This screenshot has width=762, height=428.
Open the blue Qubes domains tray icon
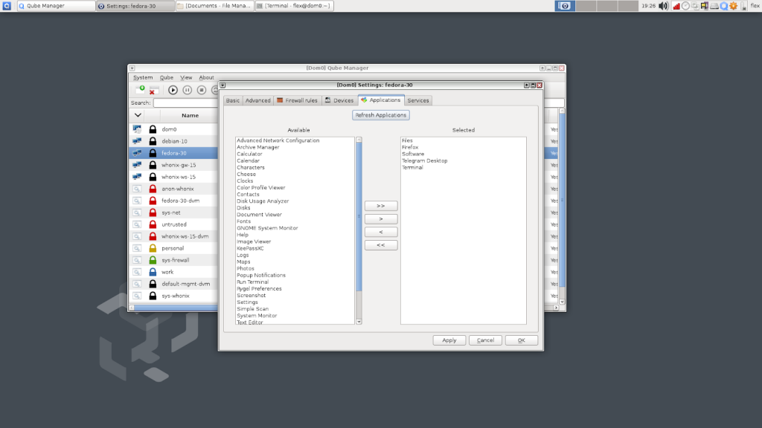(723, 6)
